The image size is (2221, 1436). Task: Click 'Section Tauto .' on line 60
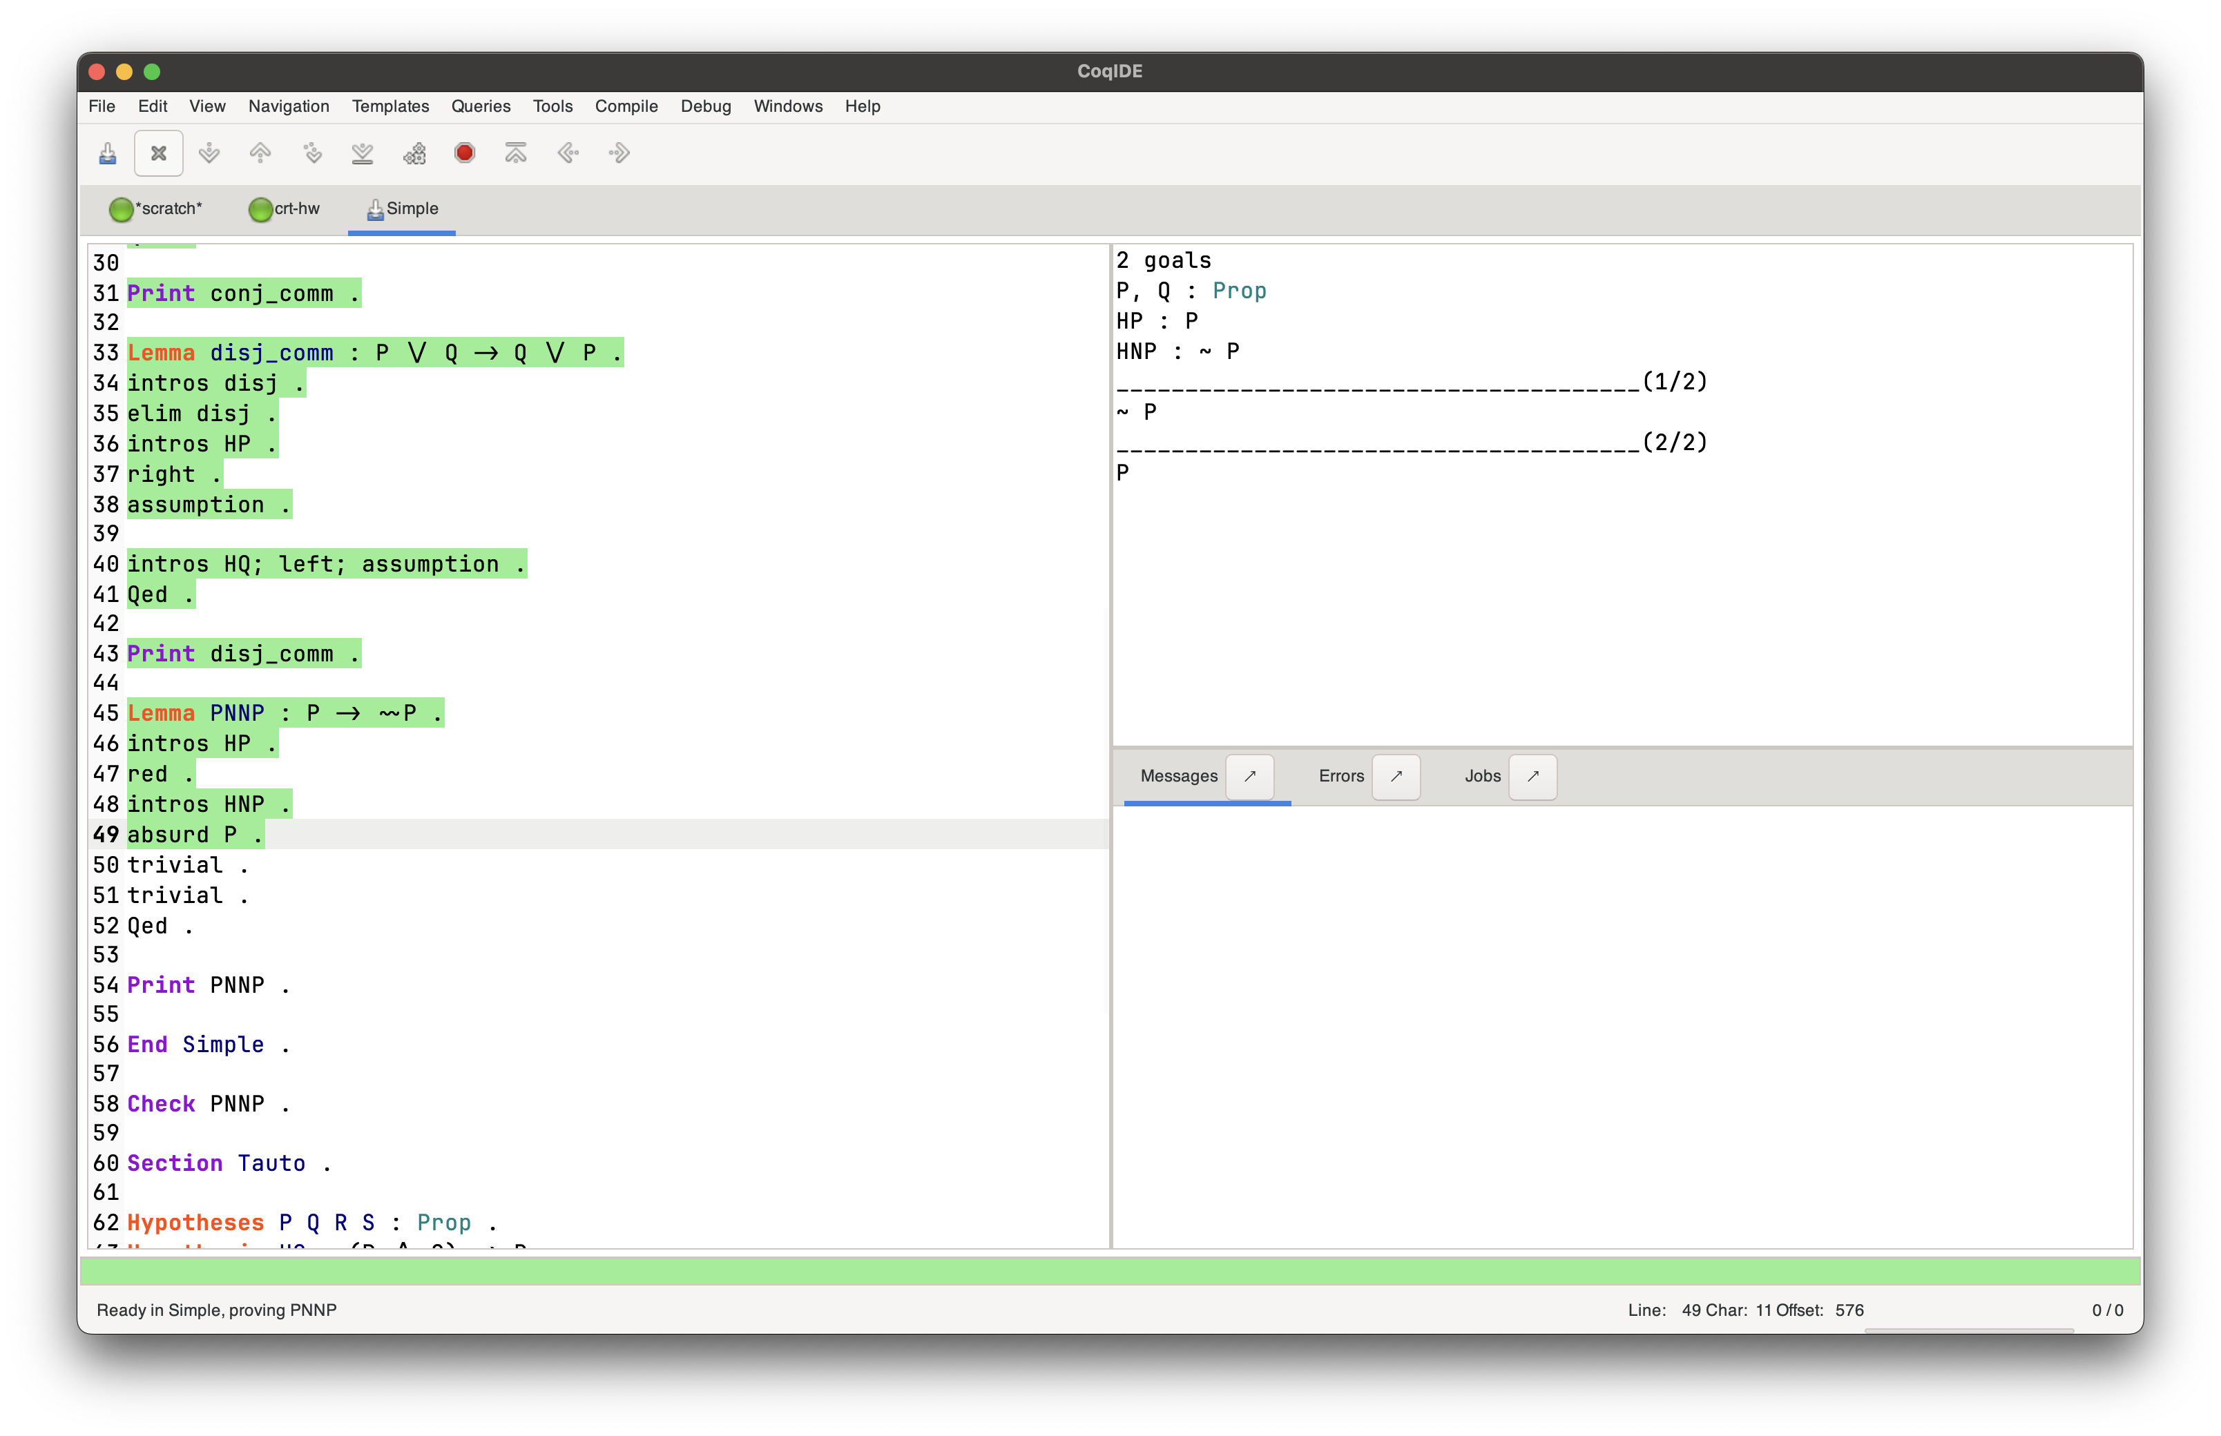(x=229, y=1164)
